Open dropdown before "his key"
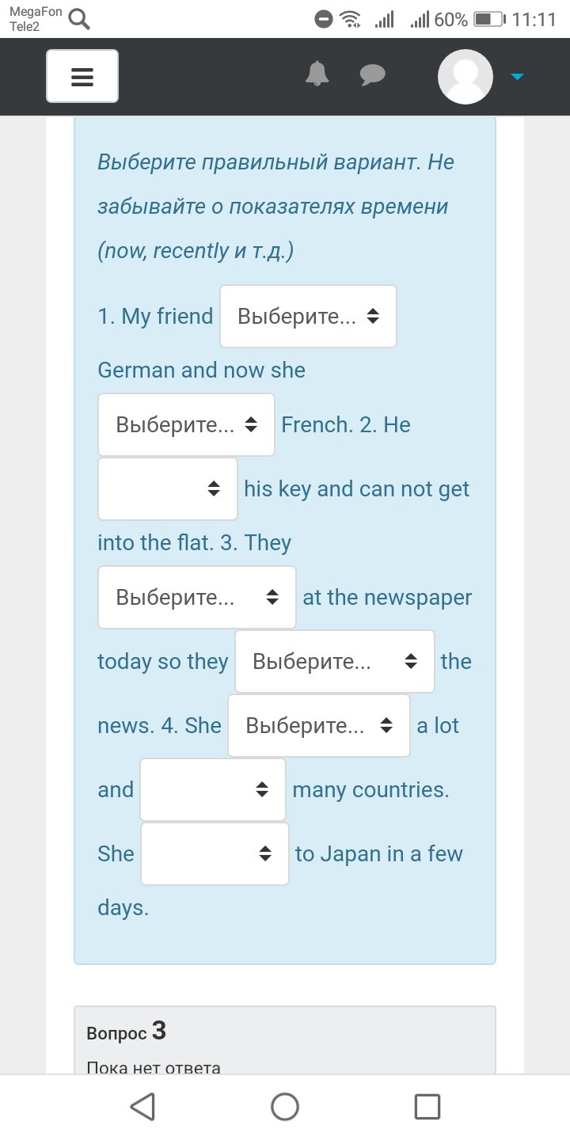The image size is (570, 1140). (x=168, y=489)
